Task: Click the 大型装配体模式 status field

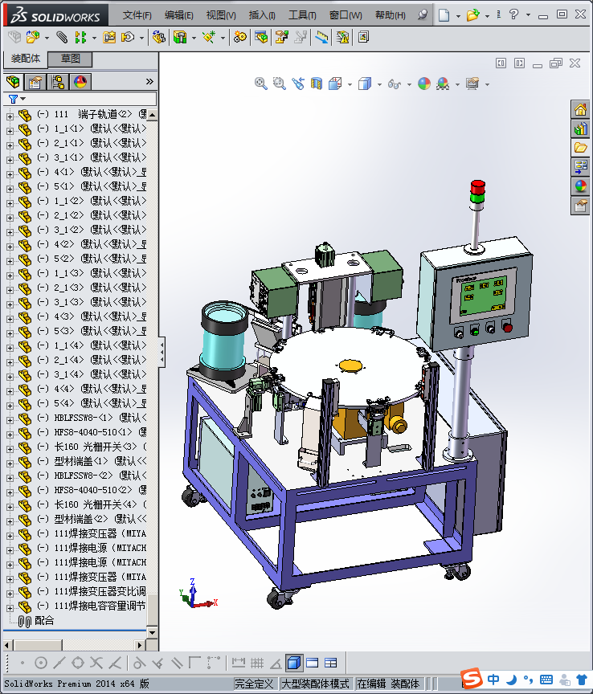Action: (315, 684)
